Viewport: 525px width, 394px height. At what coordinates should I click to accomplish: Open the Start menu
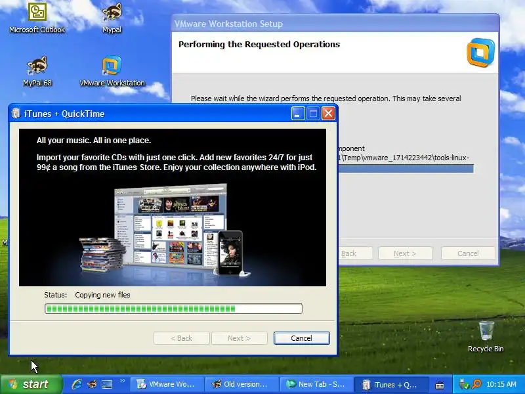pos(31,384)
